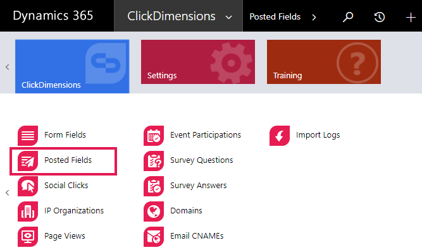The image size is (422, 250).
Task: Click the left arrow beside the entity list
Action: coord(7,193)
